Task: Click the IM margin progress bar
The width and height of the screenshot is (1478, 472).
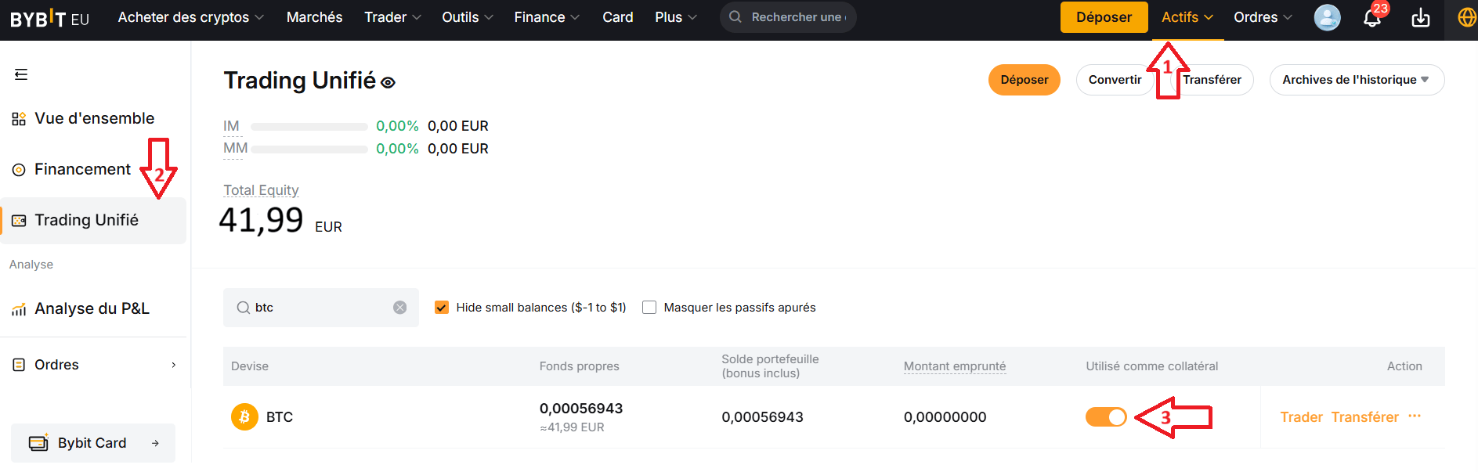Action: tap(309, 127)
